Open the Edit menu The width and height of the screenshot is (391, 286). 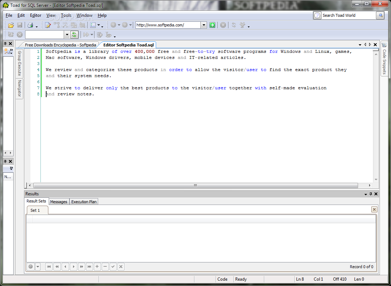[21, 15]
